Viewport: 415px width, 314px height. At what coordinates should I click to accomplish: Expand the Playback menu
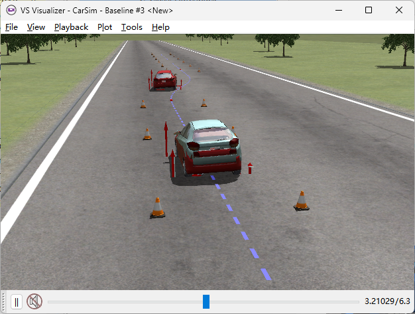71,27
